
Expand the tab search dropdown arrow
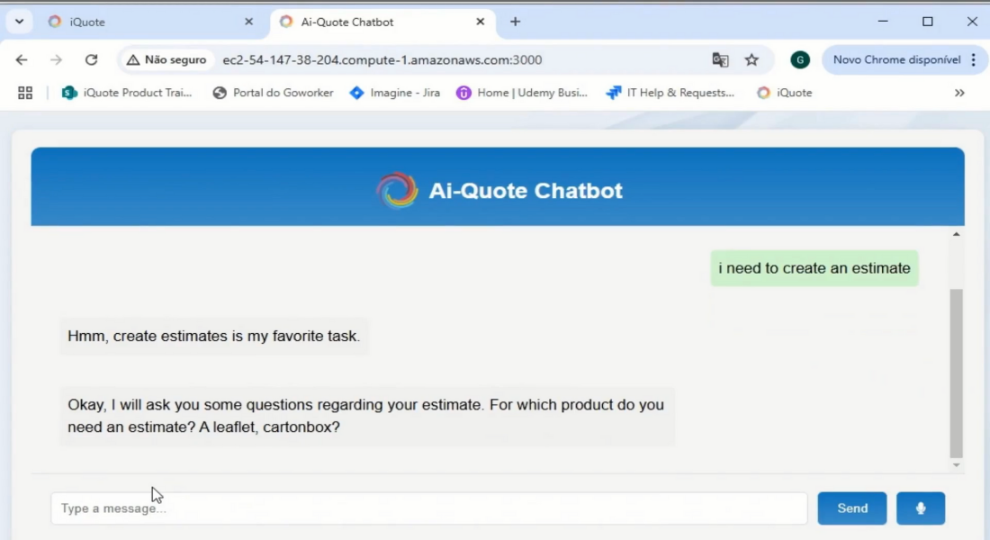(x=19, y=22)
